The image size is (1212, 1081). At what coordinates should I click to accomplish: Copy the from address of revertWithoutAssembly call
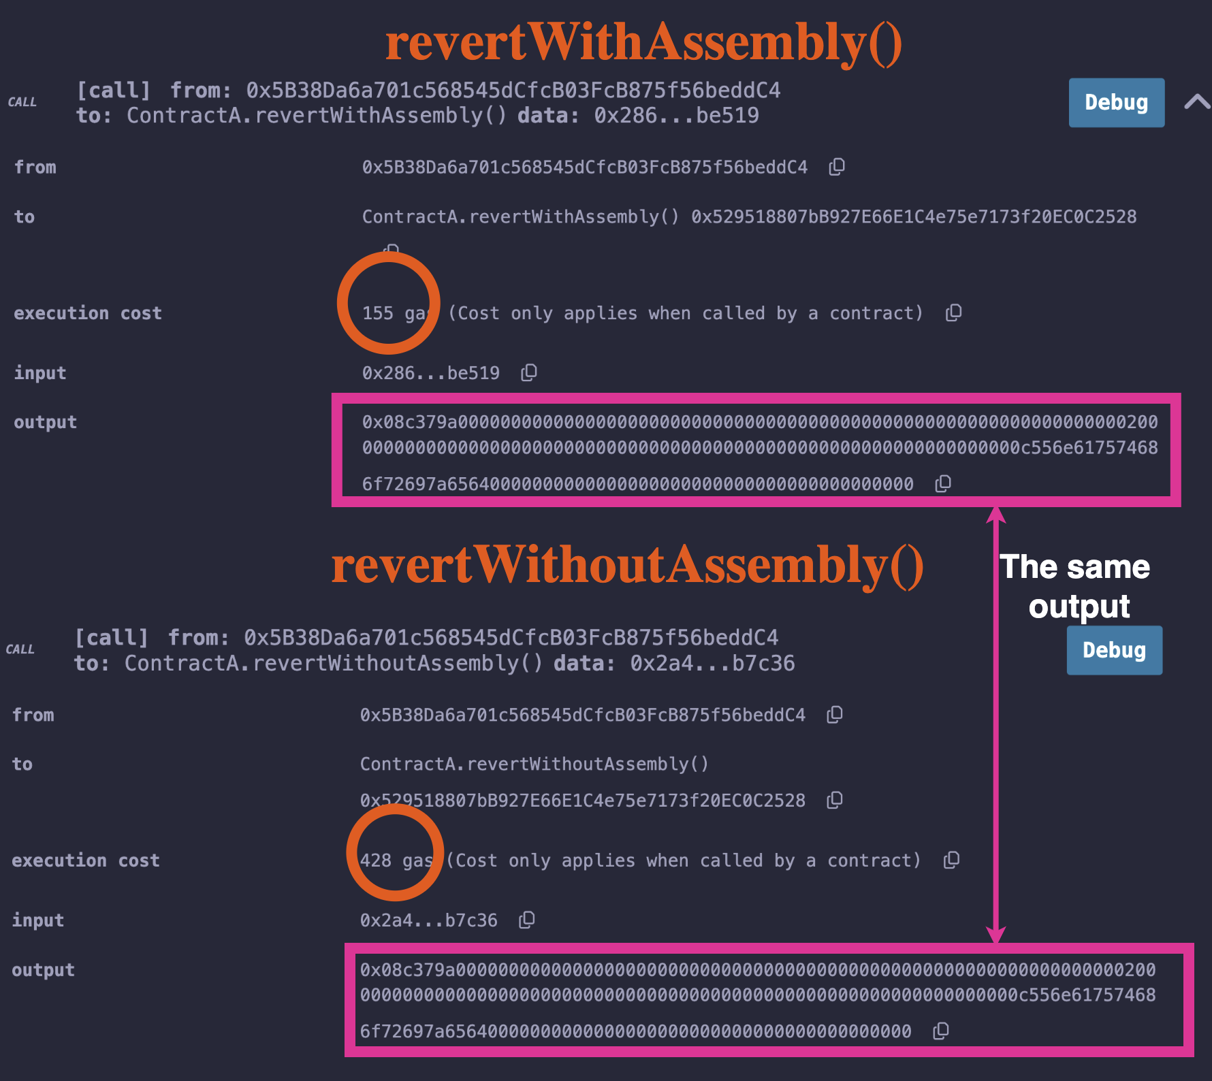tap(835, 714)
